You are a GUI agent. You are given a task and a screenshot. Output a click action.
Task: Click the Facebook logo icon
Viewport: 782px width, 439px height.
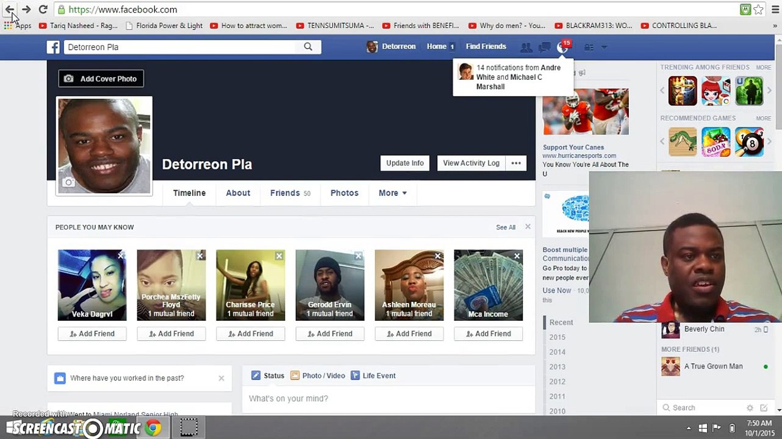click(x=54, y=47)
